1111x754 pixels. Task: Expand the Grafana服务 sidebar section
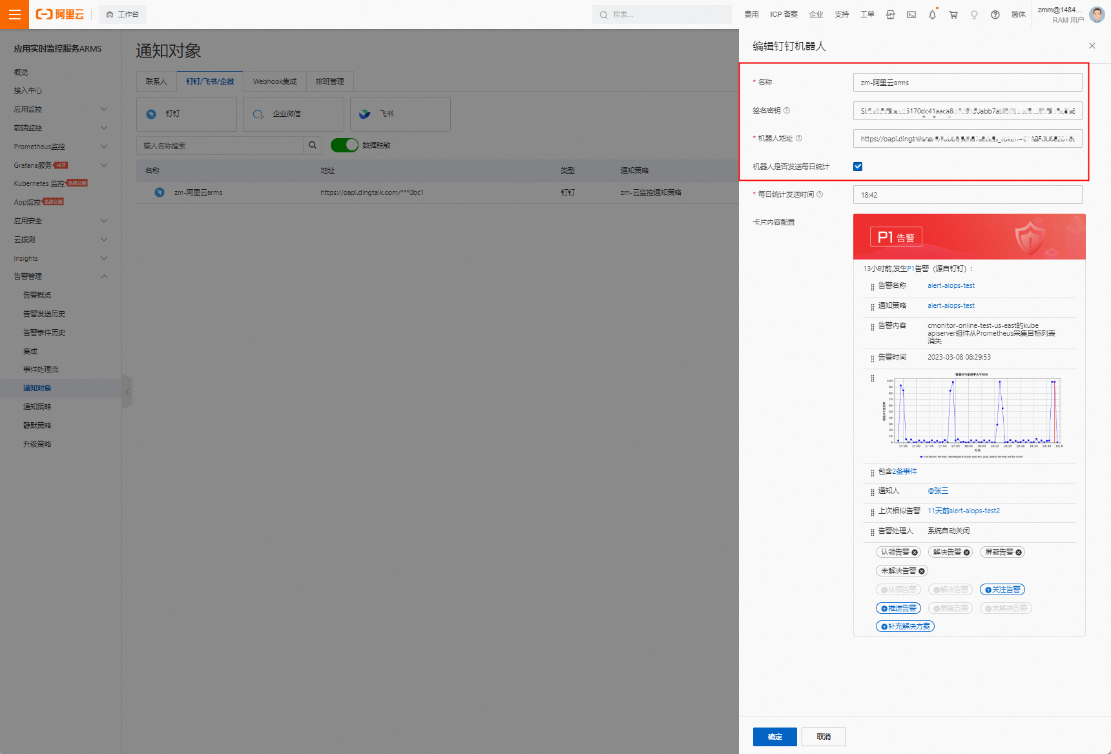tap(104, 165)
